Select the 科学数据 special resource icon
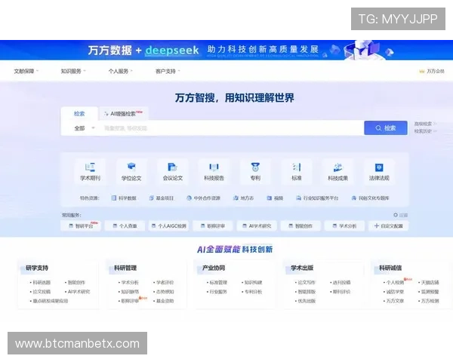 pyautogui.click(x=114, y=198)
